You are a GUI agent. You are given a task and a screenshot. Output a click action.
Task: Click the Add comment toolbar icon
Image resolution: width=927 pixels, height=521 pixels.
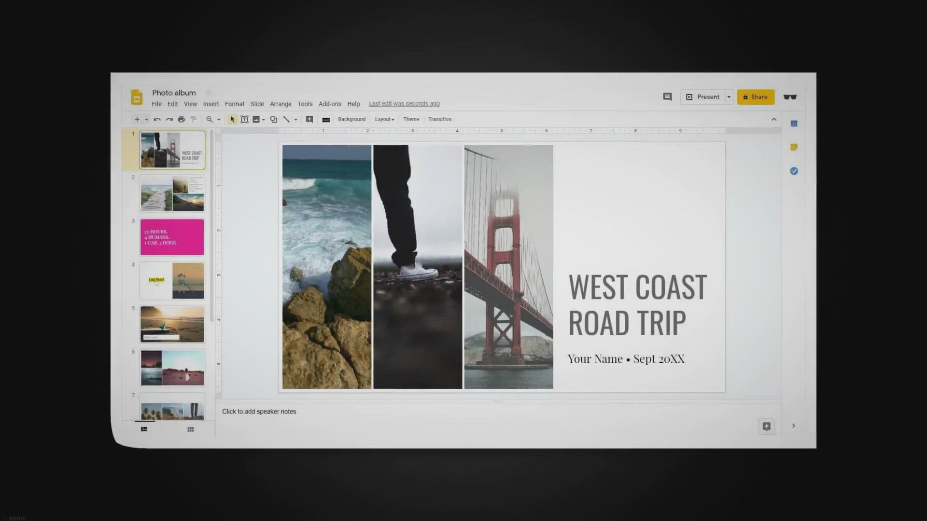[x=309, y=119]
